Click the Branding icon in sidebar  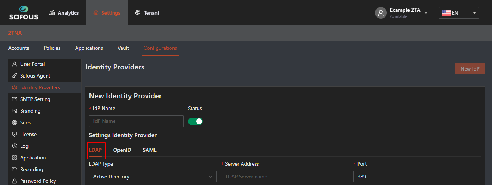tap(15, 111)
